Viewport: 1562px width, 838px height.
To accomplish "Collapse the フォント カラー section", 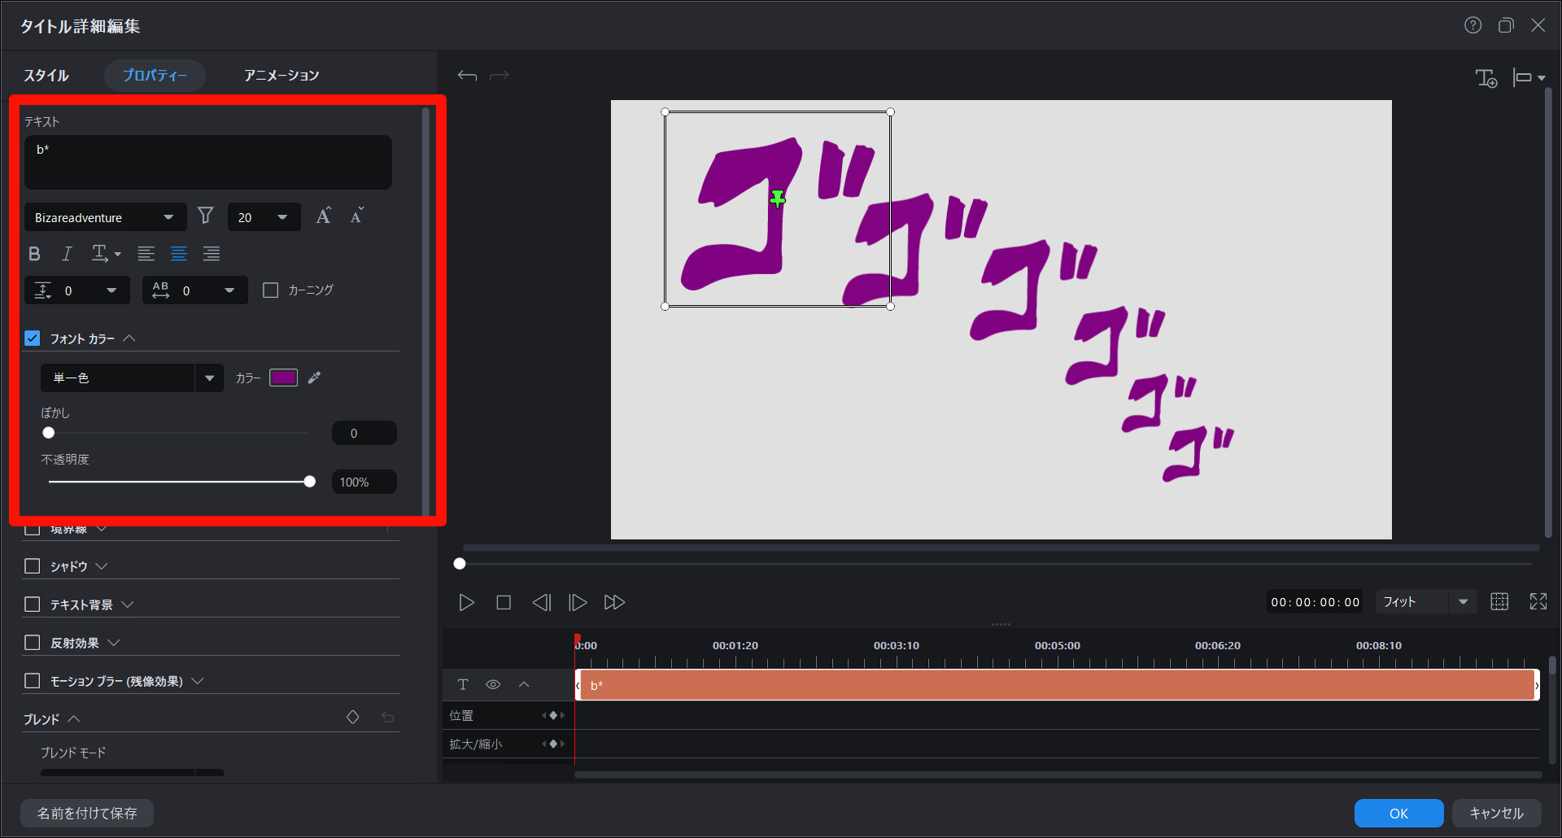I will point(129,338).
